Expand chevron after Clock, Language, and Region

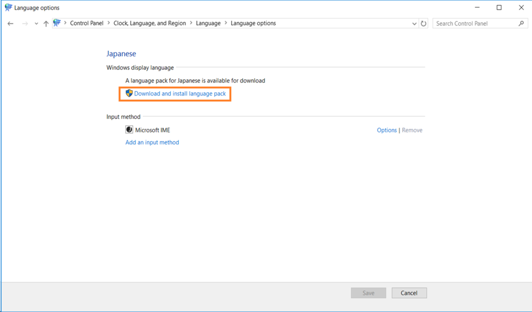[191, 23]
